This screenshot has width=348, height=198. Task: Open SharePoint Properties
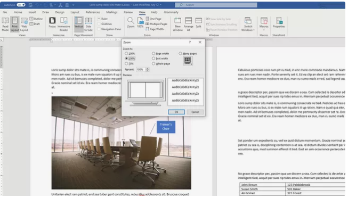coord(279,22)
